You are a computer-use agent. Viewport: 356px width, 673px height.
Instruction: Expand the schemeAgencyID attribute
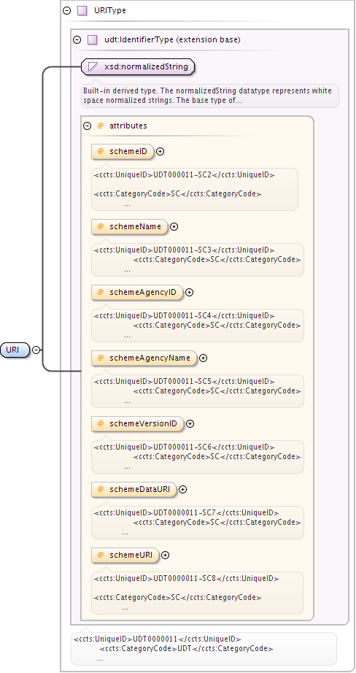pyautogui.click(x=189, y=292)
